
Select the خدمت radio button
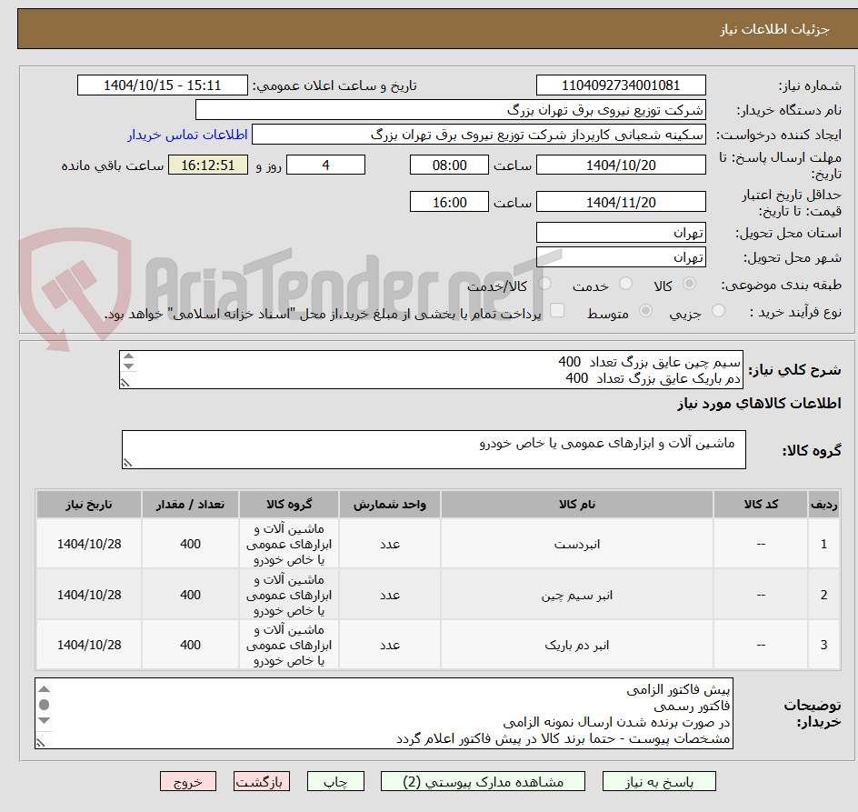pos(625,284)
